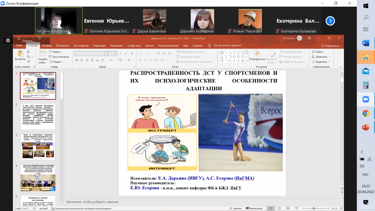Toggle Notes (Заметки) pane in status bar

tap(235, 208)
